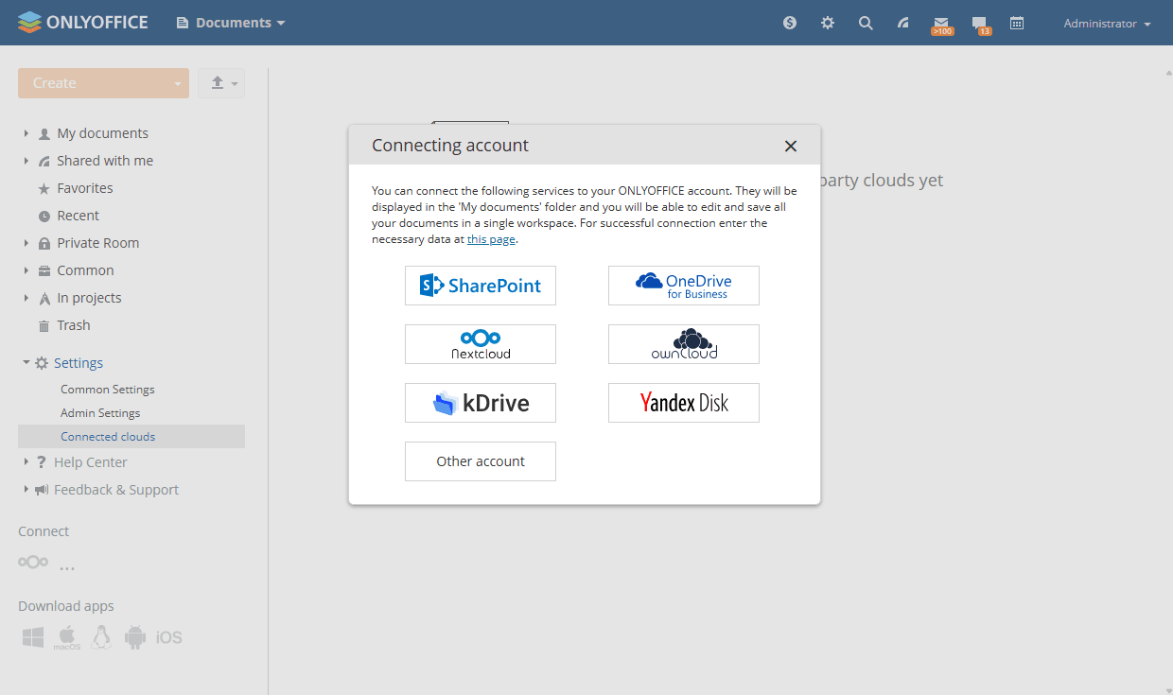Click the Settings label in sidebar

click(x=79, y=363)
